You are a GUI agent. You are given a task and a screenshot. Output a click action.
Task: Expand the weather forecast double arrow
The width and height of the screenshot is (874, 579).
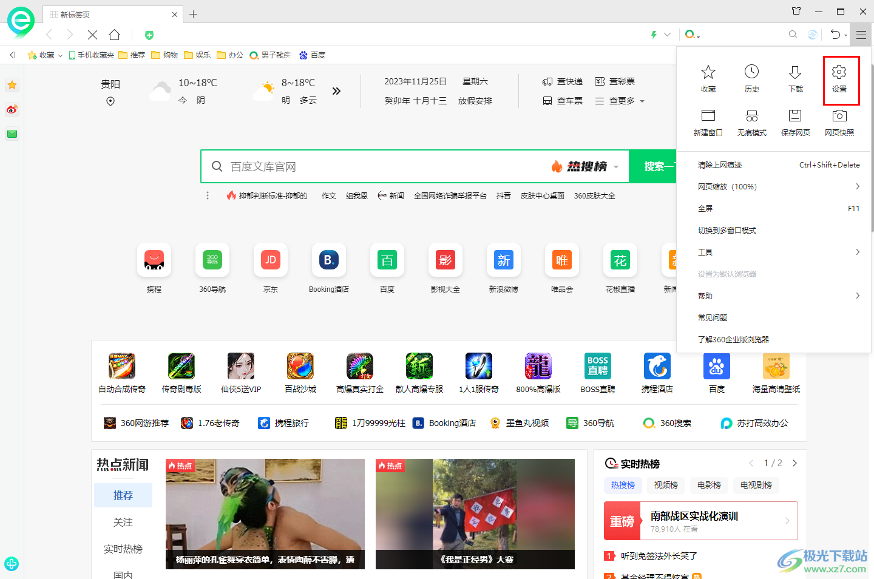336,91
